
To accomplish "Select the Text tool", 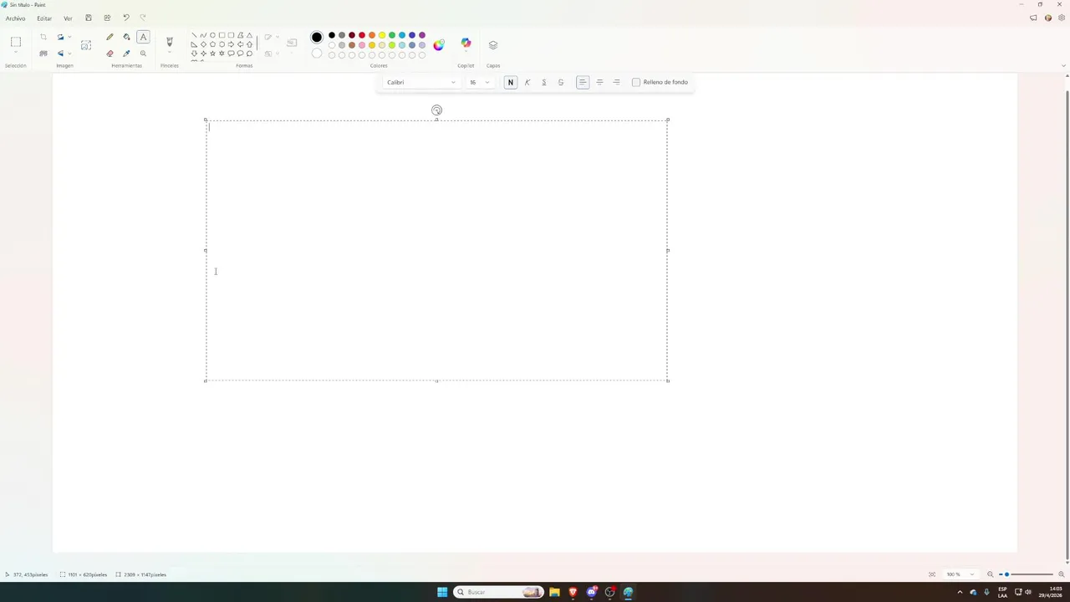I will 143,37.
